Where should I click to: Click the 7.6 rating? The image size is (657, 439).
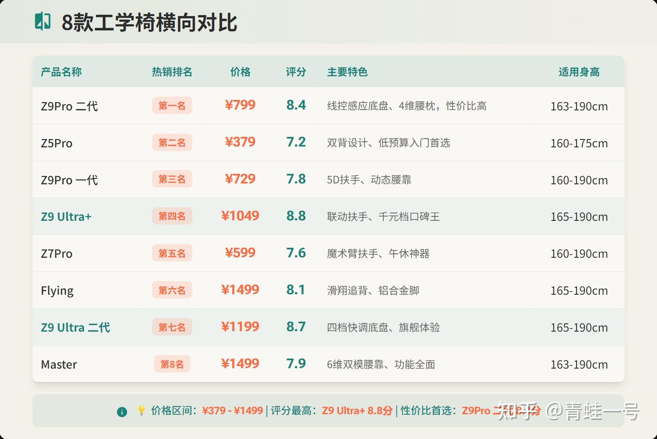coord(296,253)
